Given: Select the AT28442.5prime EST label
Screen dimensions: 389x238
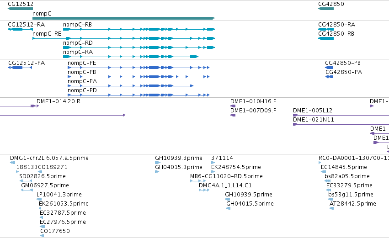Looking at the screenshot, I should tap(353, 204).
